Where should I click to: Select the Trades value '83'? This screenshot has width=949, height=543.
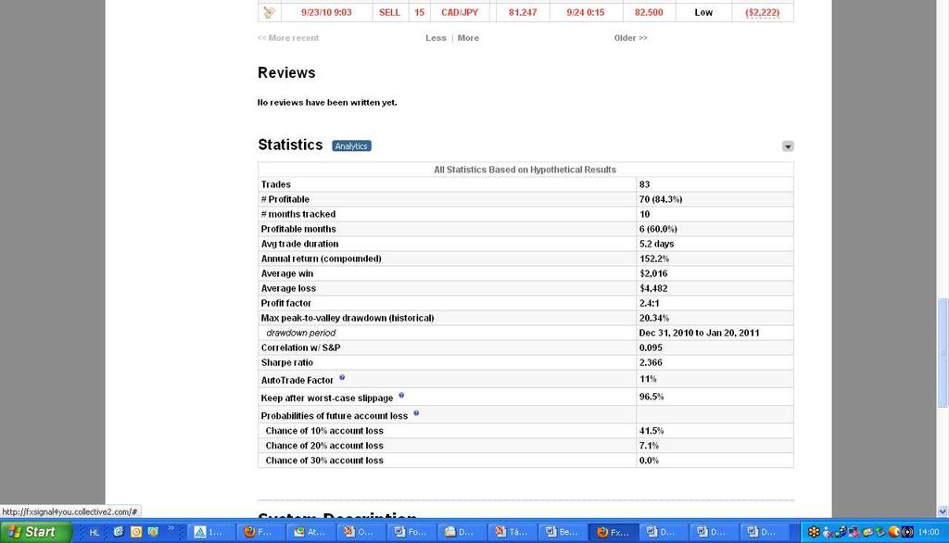645,184
